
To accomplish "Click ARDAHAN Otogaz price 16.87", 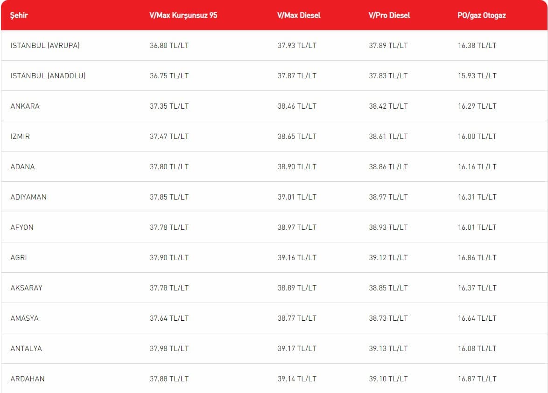I will (x=477, y=379).
